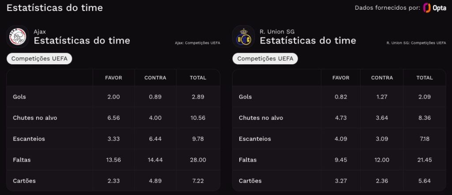The image size is (452, 195).
Task: Select Competições UEFA pill under Ajax
Action: [x=39, y=59]
